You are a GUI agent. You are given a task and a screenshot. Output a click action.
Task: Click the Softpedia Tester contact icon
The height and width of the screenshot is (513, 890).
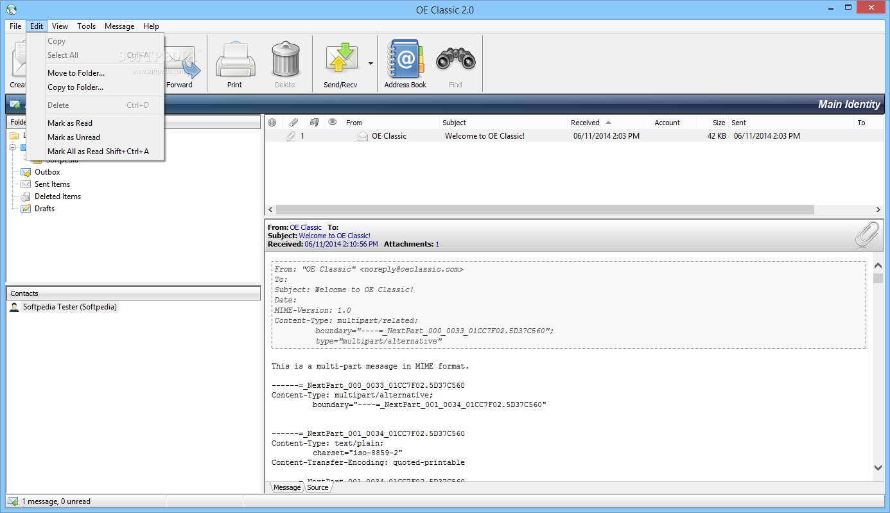(14, 307)
